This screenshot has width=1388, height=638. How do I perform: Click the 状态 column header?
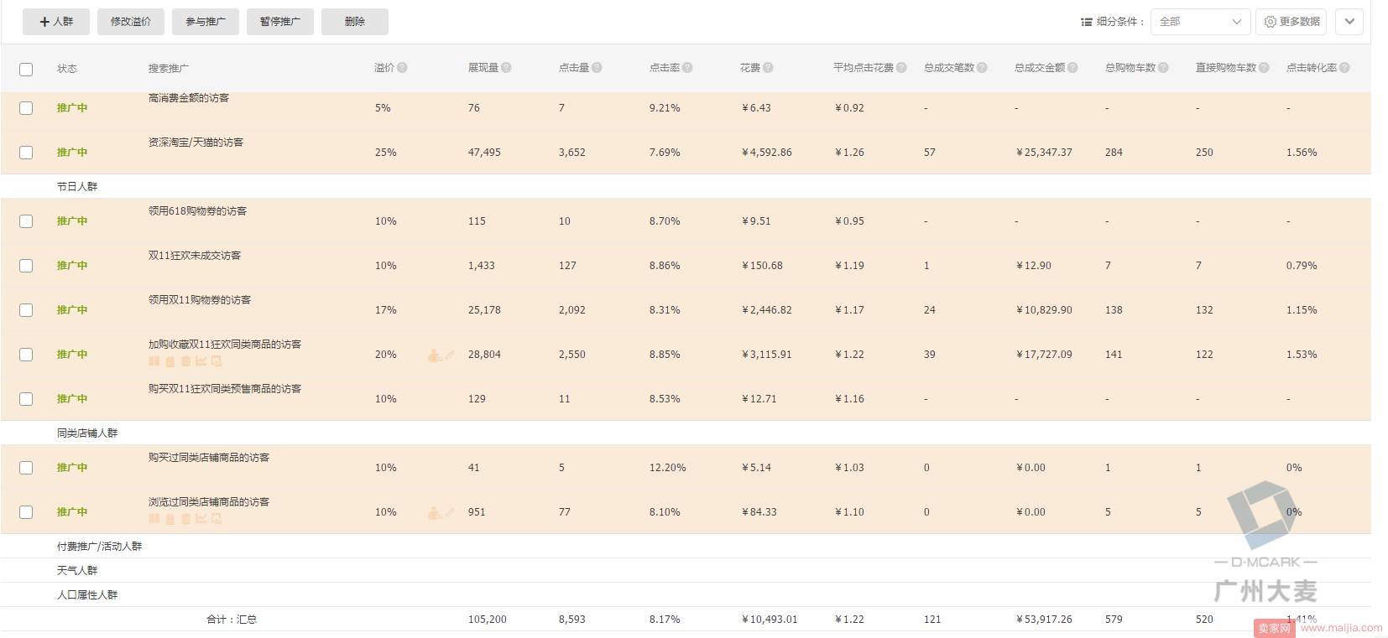[x=67, y=68]
